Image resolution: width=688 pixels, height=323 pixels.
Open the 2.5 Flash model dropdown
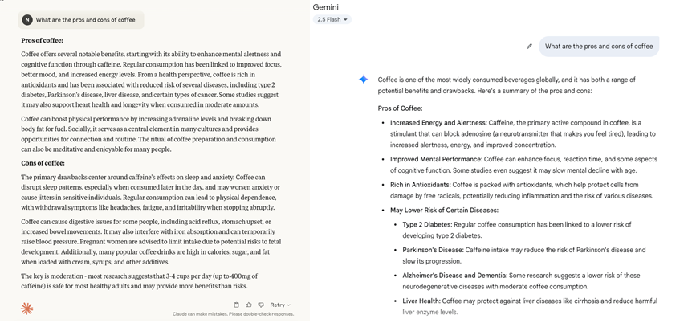332,20
